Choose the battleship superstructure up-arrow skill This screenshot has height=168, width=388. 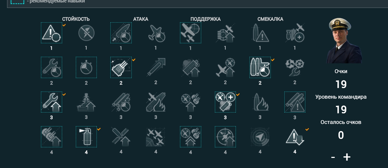tap(86, 102)
